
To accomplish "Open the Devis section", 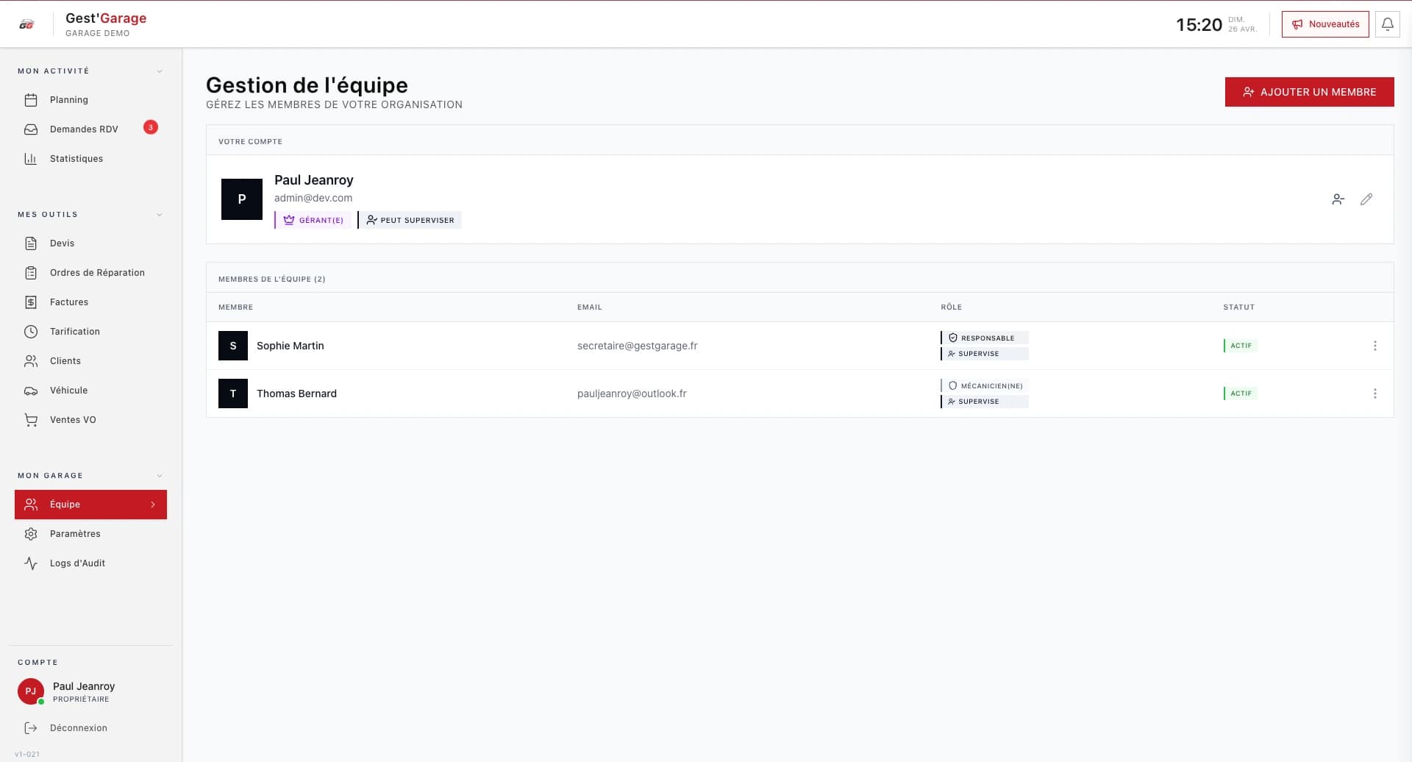I will click(90, 243).
